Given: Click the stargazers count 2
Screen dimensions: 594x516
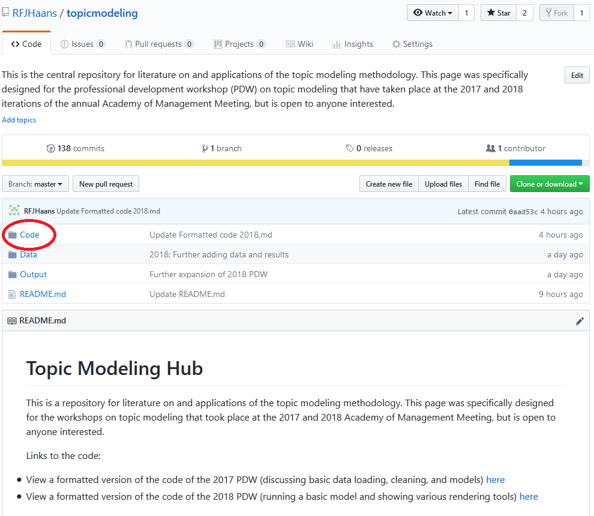Looking at the screenshot, I should pos(524,13).
